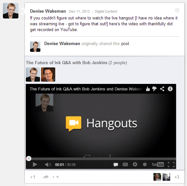Click the Watch Later clock icon

coord(145,165)
